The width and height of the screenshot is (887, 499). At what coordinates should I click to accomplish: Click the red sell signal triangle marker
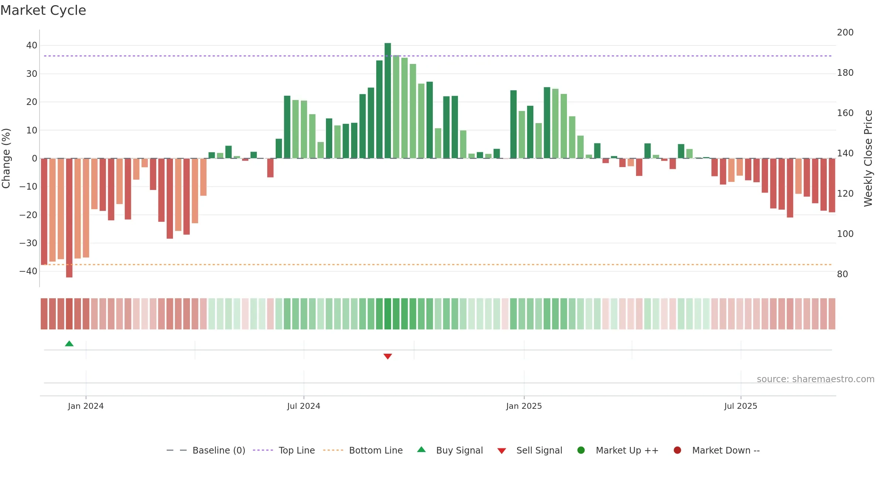point(388,356)
